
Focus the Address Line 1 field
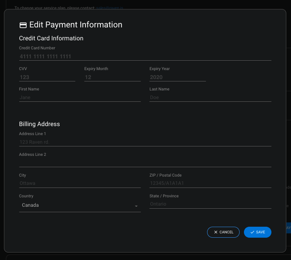point(145,142)
